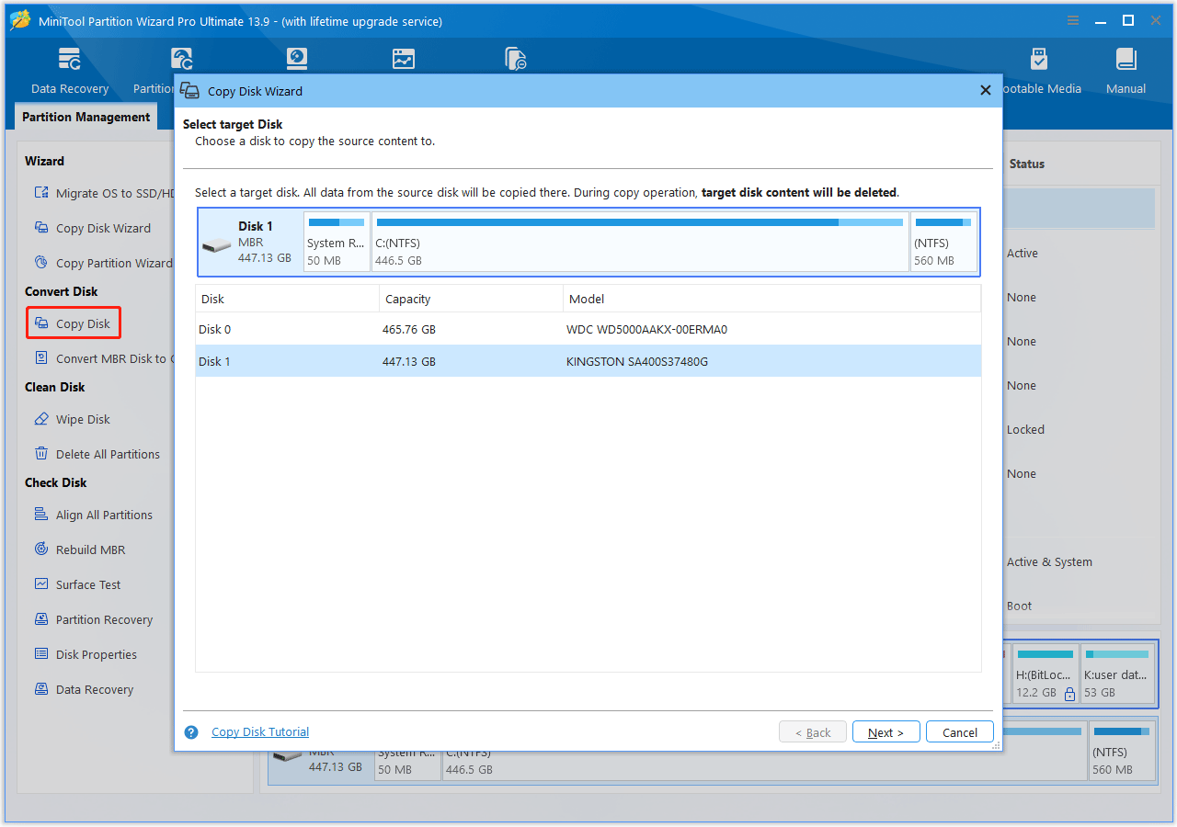The height and width of the screenshot is (827, 1177).
Task: Open Data Recovery under Check Disk
Action: click(x=84, y=689)
